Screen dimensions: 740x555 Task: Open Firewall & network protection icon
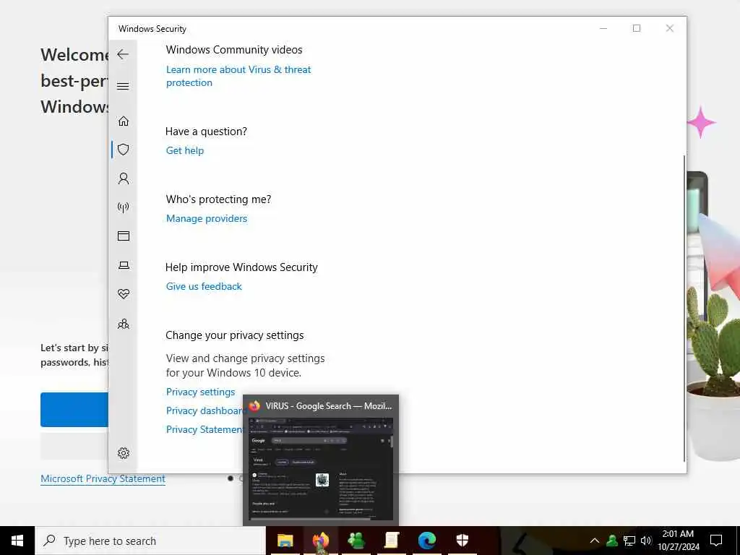123,207
